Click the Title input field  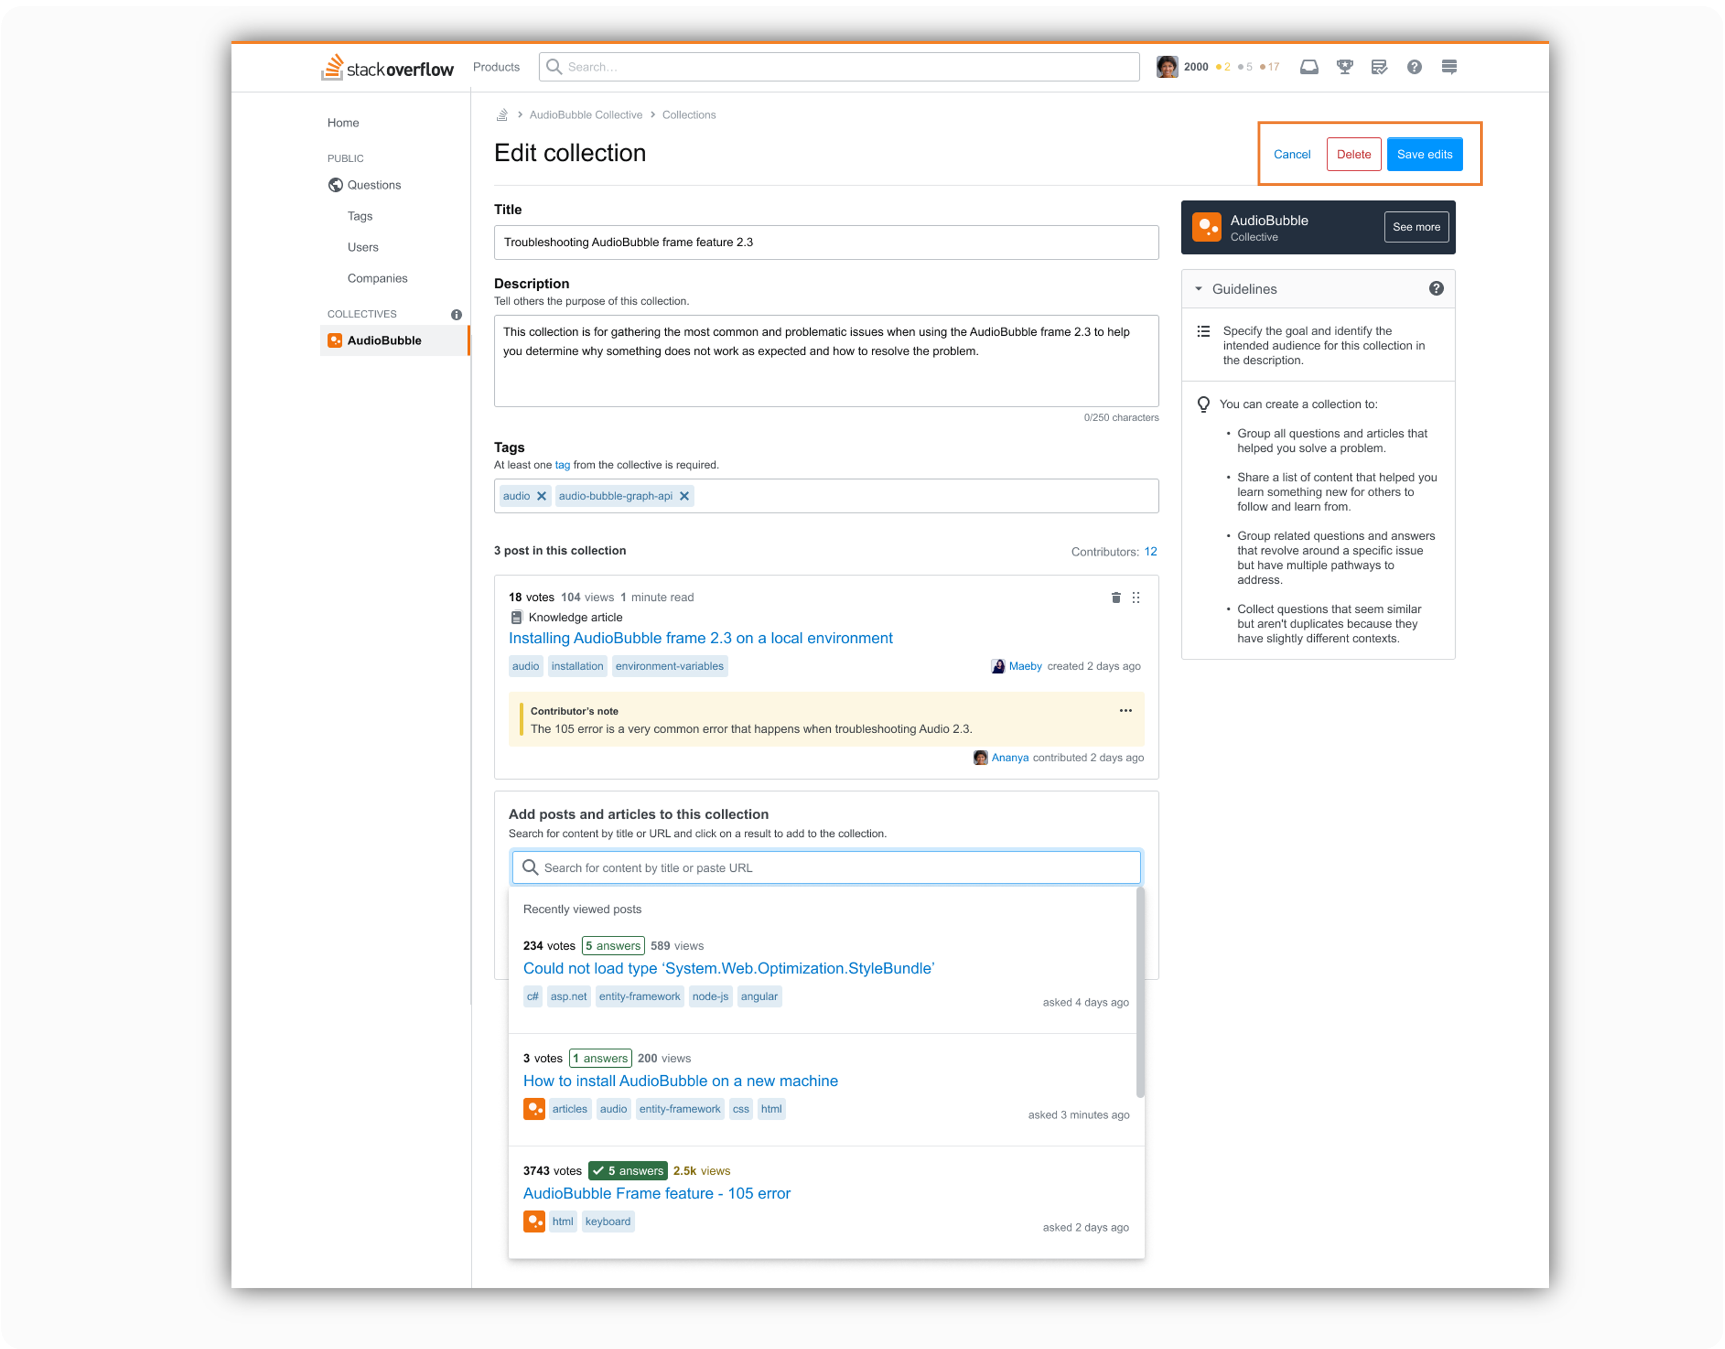[826, 242]
